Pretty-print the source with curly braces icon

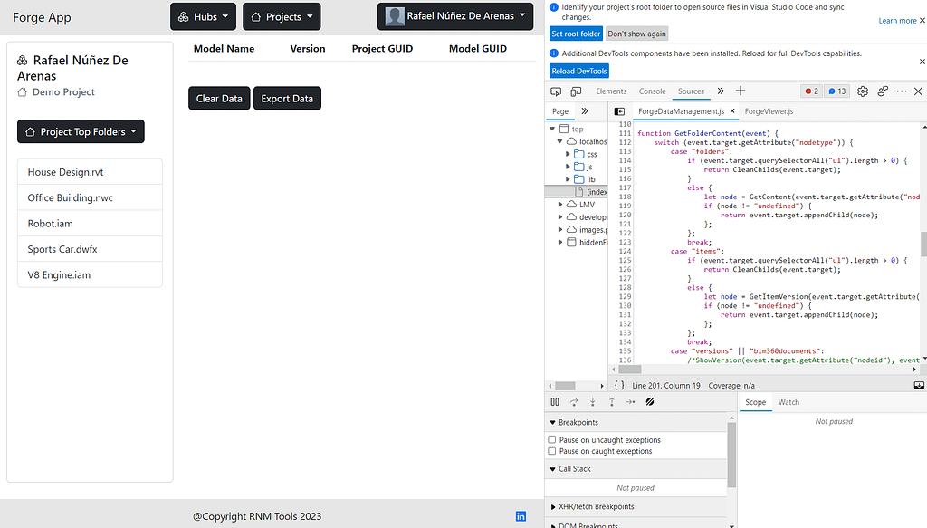(619, 385)
